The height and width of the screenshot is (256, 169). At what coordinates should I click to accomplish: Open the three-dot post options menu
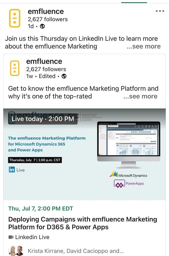(x=160, y=11)
